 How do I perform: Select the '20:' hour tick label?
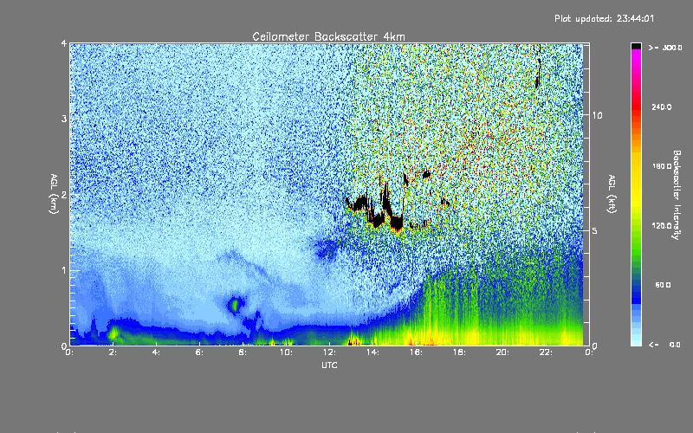coord(503,352)
